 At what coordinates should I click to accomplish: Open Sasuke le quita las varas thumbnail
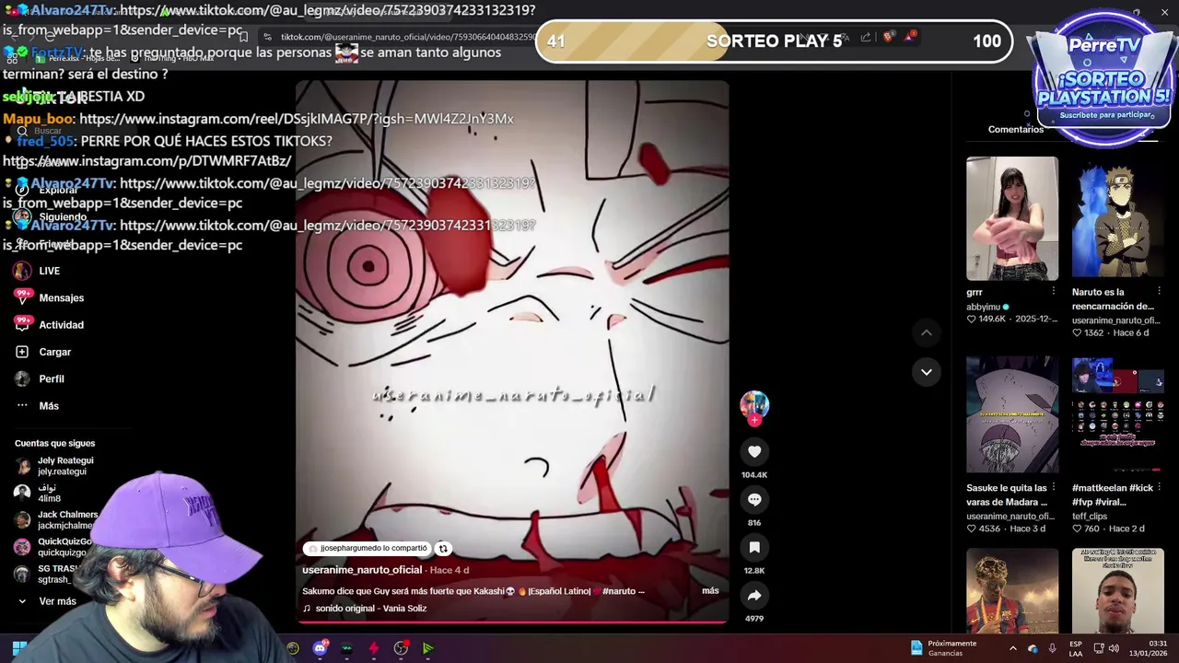point(1012,414)
